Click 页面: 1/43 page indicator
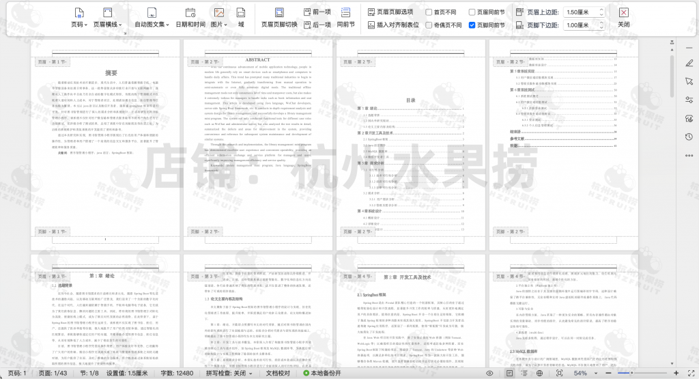Viewport: 699px width, 379px height. (x=53, y=374)
